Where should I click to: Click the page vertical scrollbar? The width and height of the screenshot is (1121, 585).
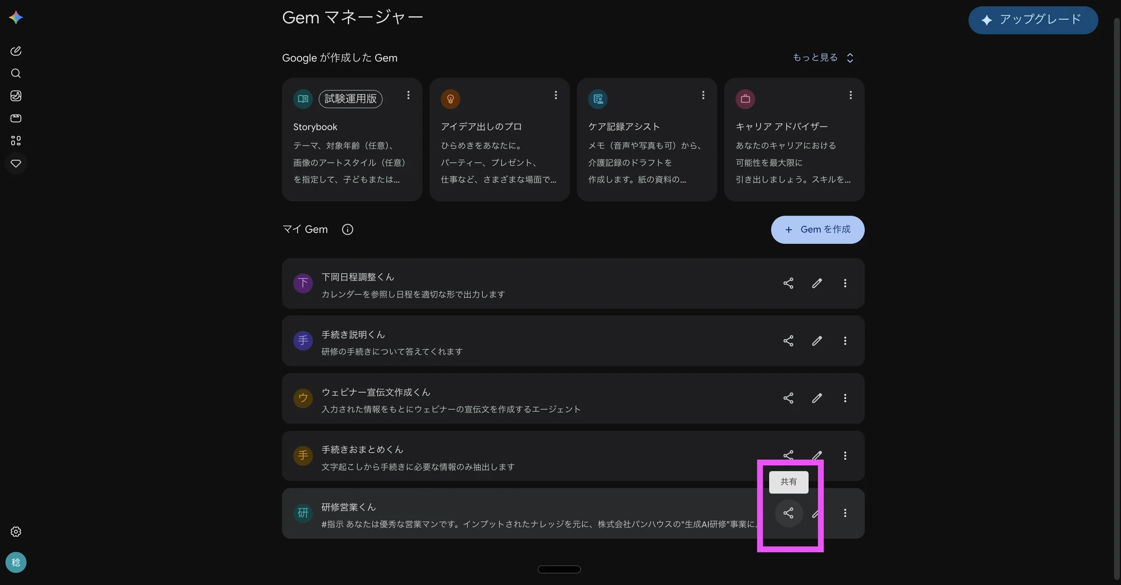tap(1117, 299)
